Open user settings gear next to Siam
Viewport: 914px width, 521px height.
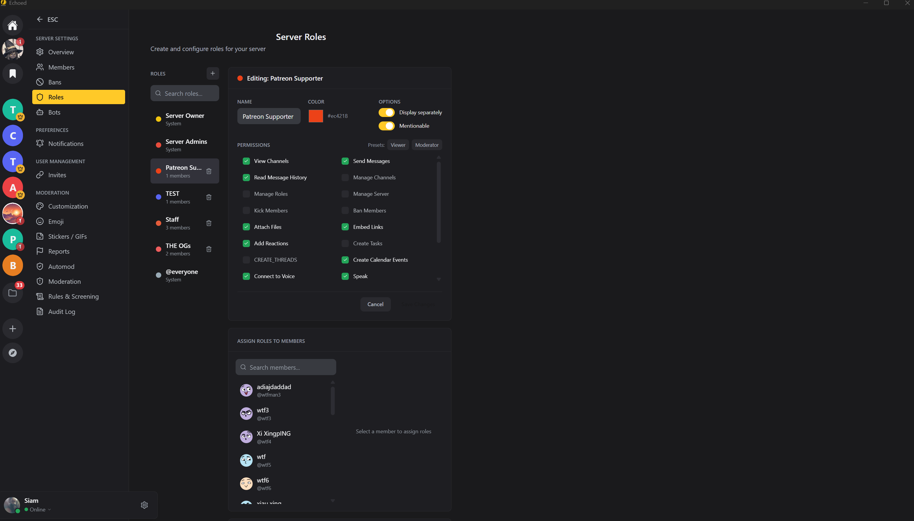(x=144, y=505)
